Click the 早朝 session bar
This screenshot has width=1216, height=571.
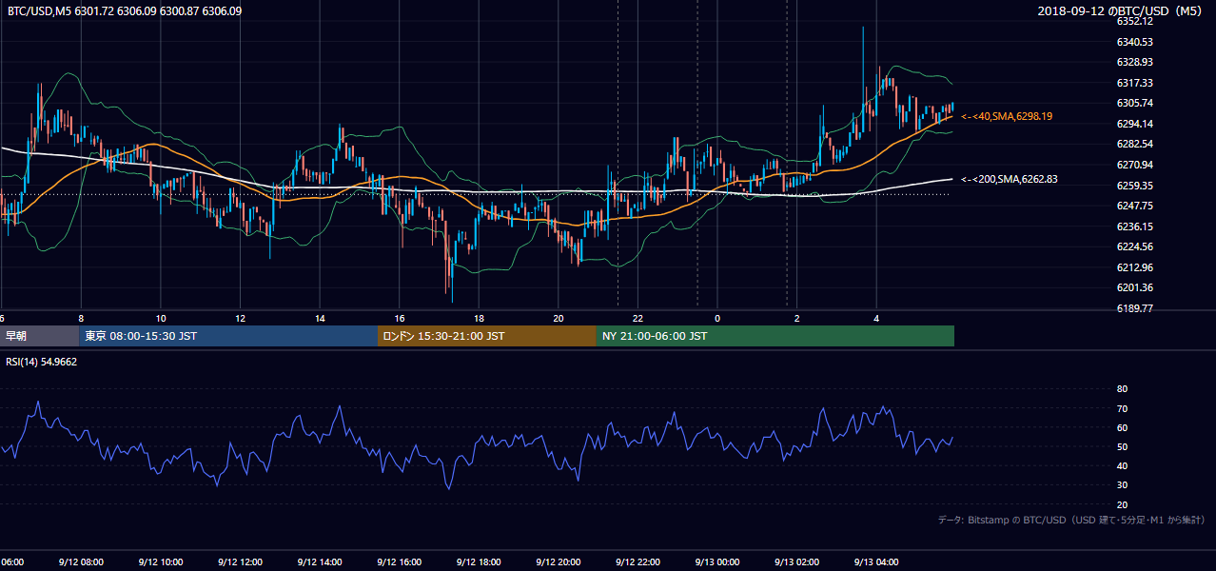pos(39,336)
